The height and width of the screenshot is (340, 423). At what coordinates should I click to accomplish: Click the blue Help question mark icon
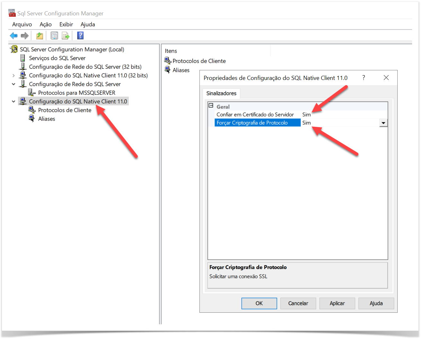click(x=80, y=36)
